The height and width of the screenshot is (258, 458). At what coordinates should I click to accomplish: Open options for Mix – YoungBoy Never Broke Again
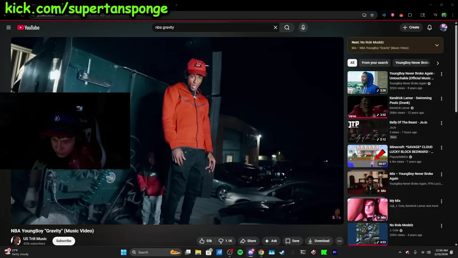(x=442, y=175)
